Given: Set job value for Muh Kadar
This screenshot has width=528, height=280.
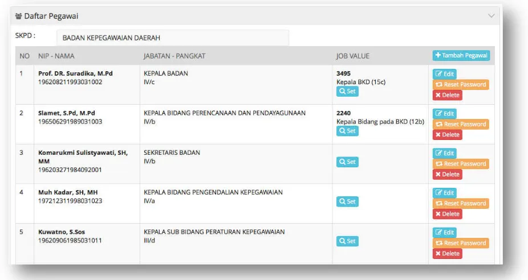Looking at the screenshot, I should [x=347, y=201].
